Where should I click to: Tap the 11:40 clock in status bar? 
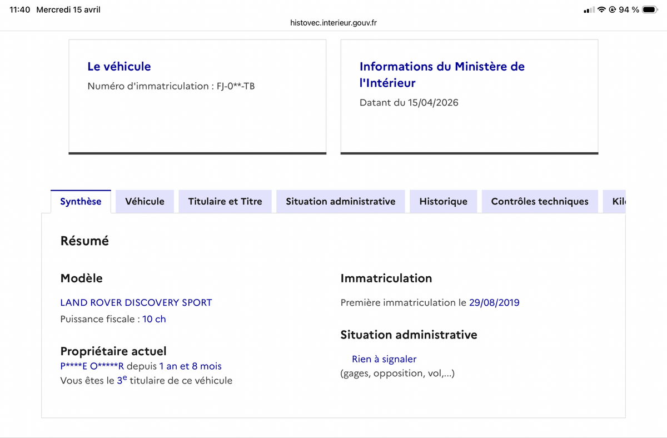(x=20, y=10)
